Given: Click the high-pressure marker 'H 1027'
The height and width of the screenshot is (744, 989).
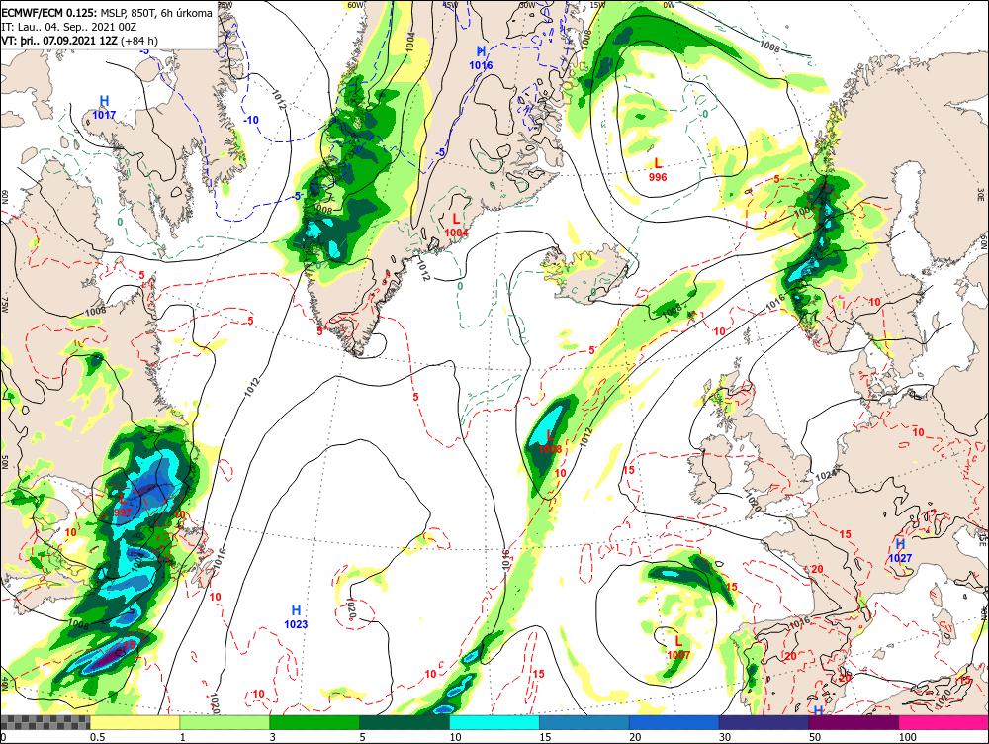Looking at the screenshot, I should (900, 551).
